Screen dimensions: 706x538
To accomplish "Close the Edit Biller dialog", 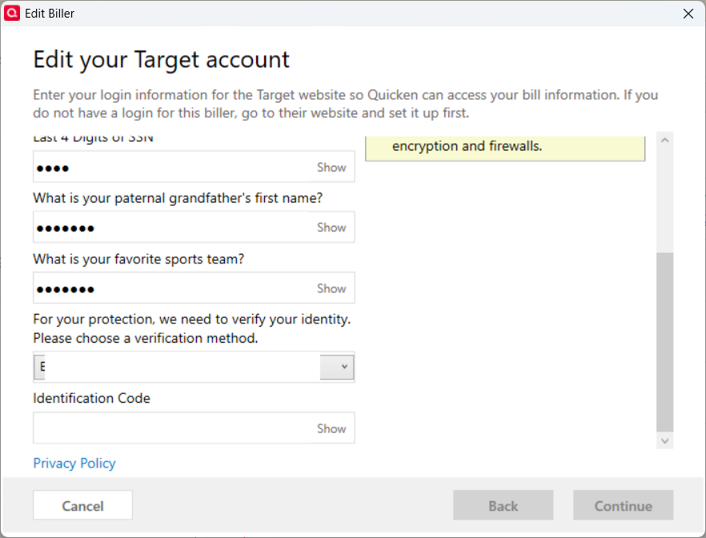I will coord(688,14).
